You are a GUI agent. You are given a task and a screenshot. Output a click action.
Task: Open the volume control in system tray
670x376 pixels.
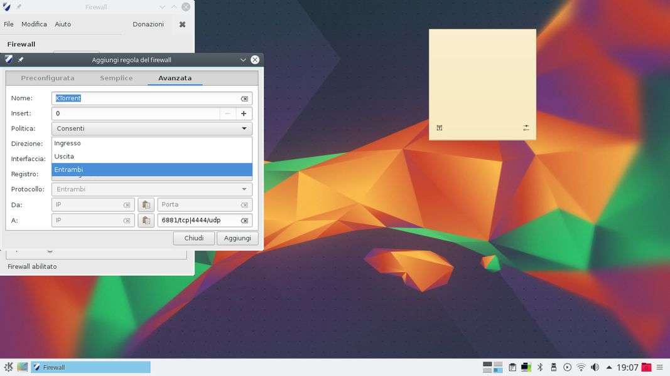tap(594, 367)
